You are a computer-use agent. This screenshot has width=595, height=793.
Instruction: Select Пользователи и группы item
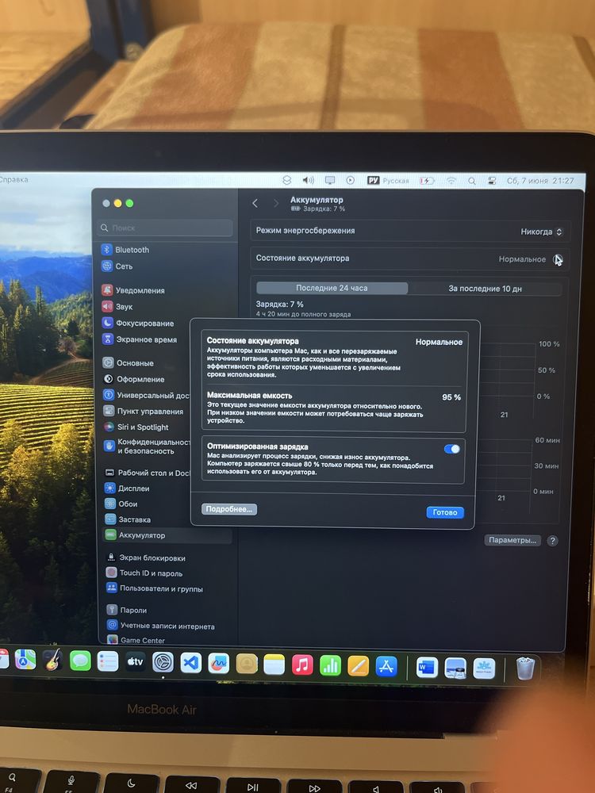155,588
